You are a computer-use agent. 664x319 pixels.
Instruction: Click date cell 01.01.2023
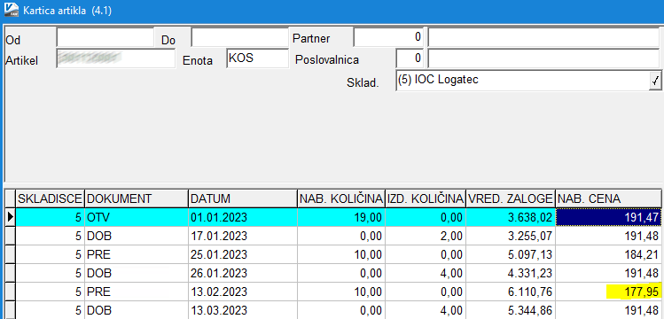[243, 217]
